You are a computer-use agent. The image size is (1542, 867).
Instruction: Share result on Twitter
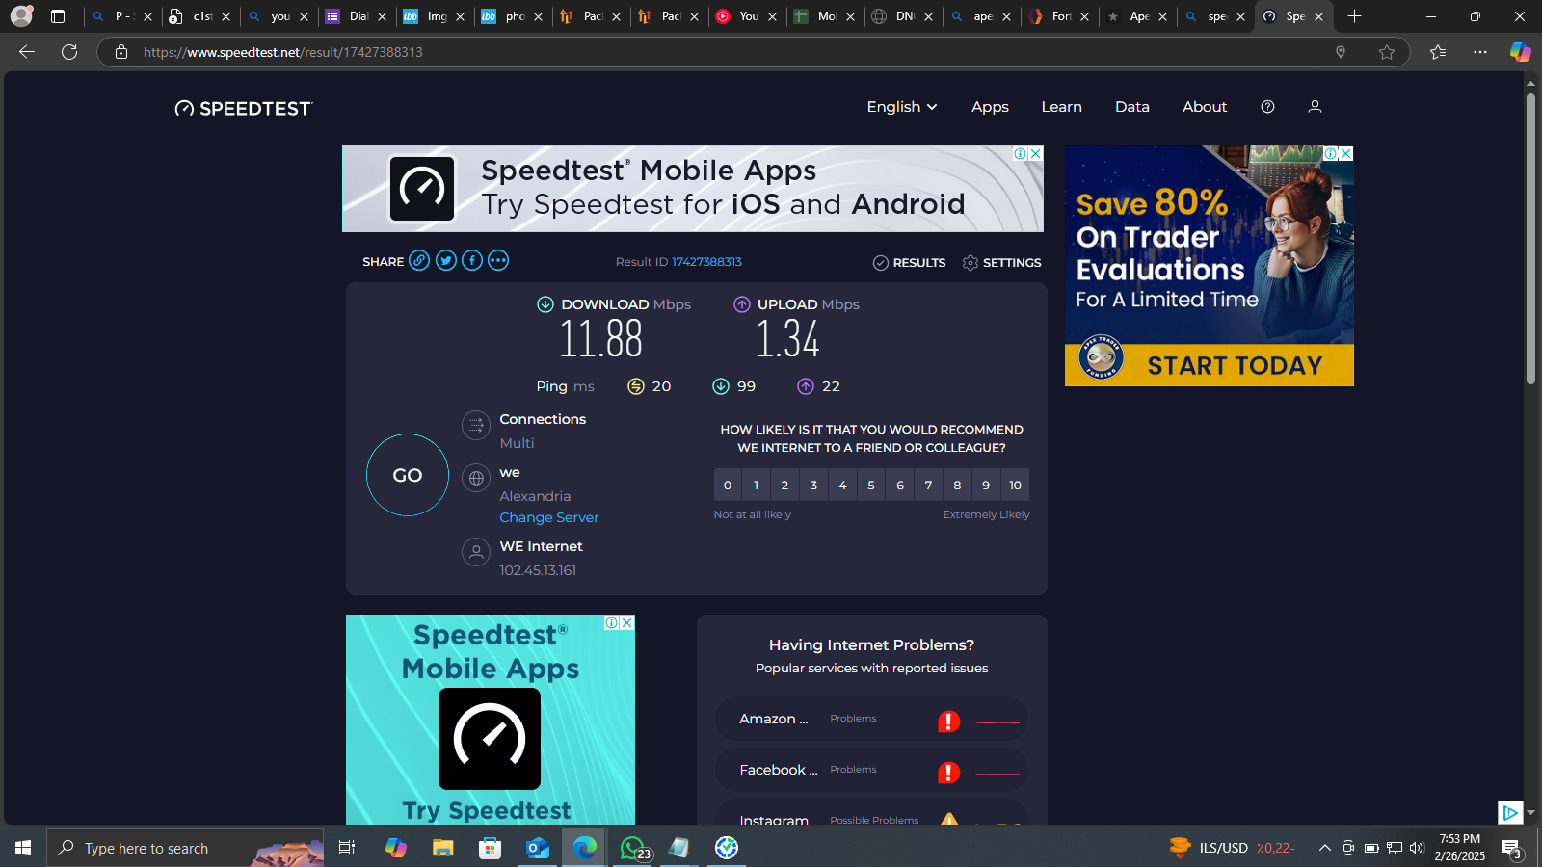click(x=445, y=260)
